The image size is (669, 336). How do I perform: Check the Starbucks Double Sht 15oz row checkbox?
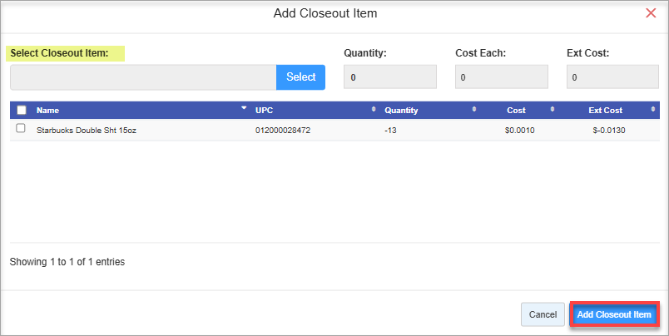[x=21, y=129]
